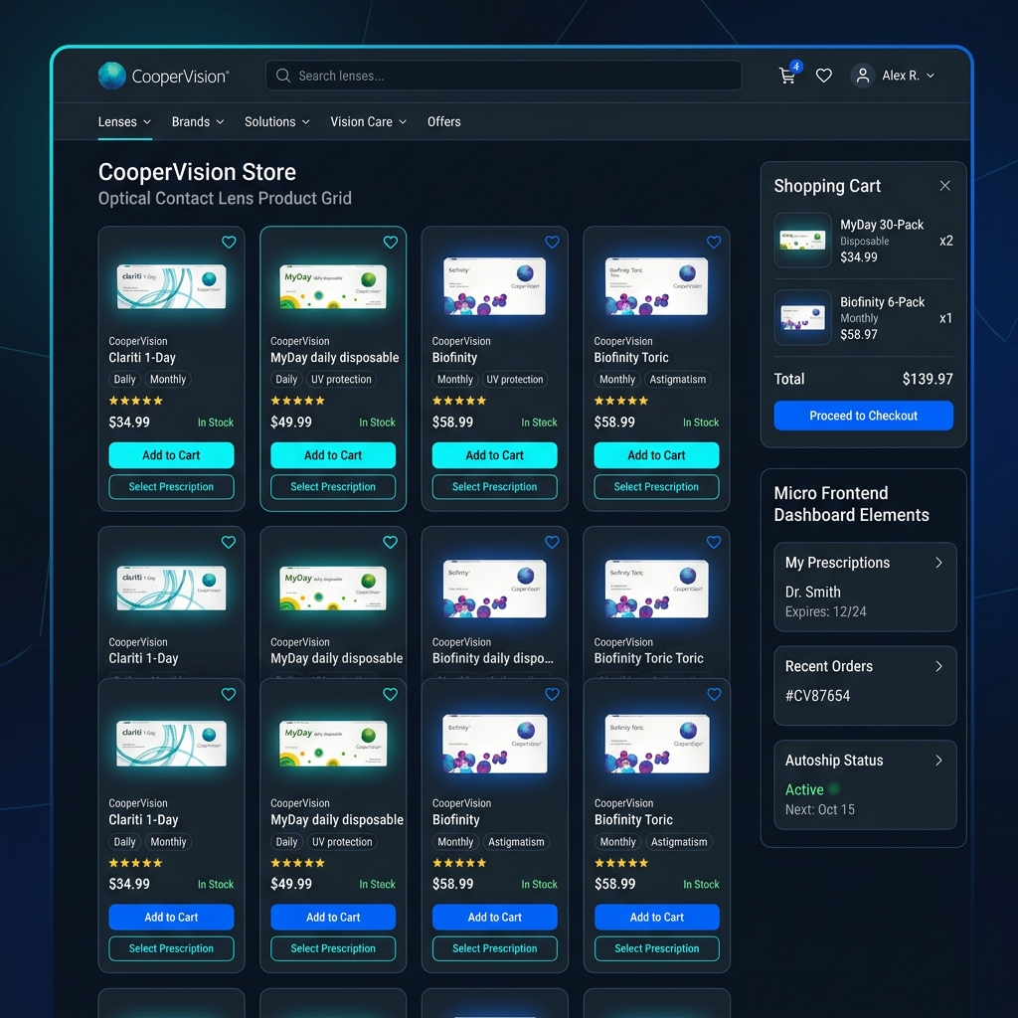
Task: Click the quantity x1 on Biofinity 6-Pack
Action: click(946, 318)
